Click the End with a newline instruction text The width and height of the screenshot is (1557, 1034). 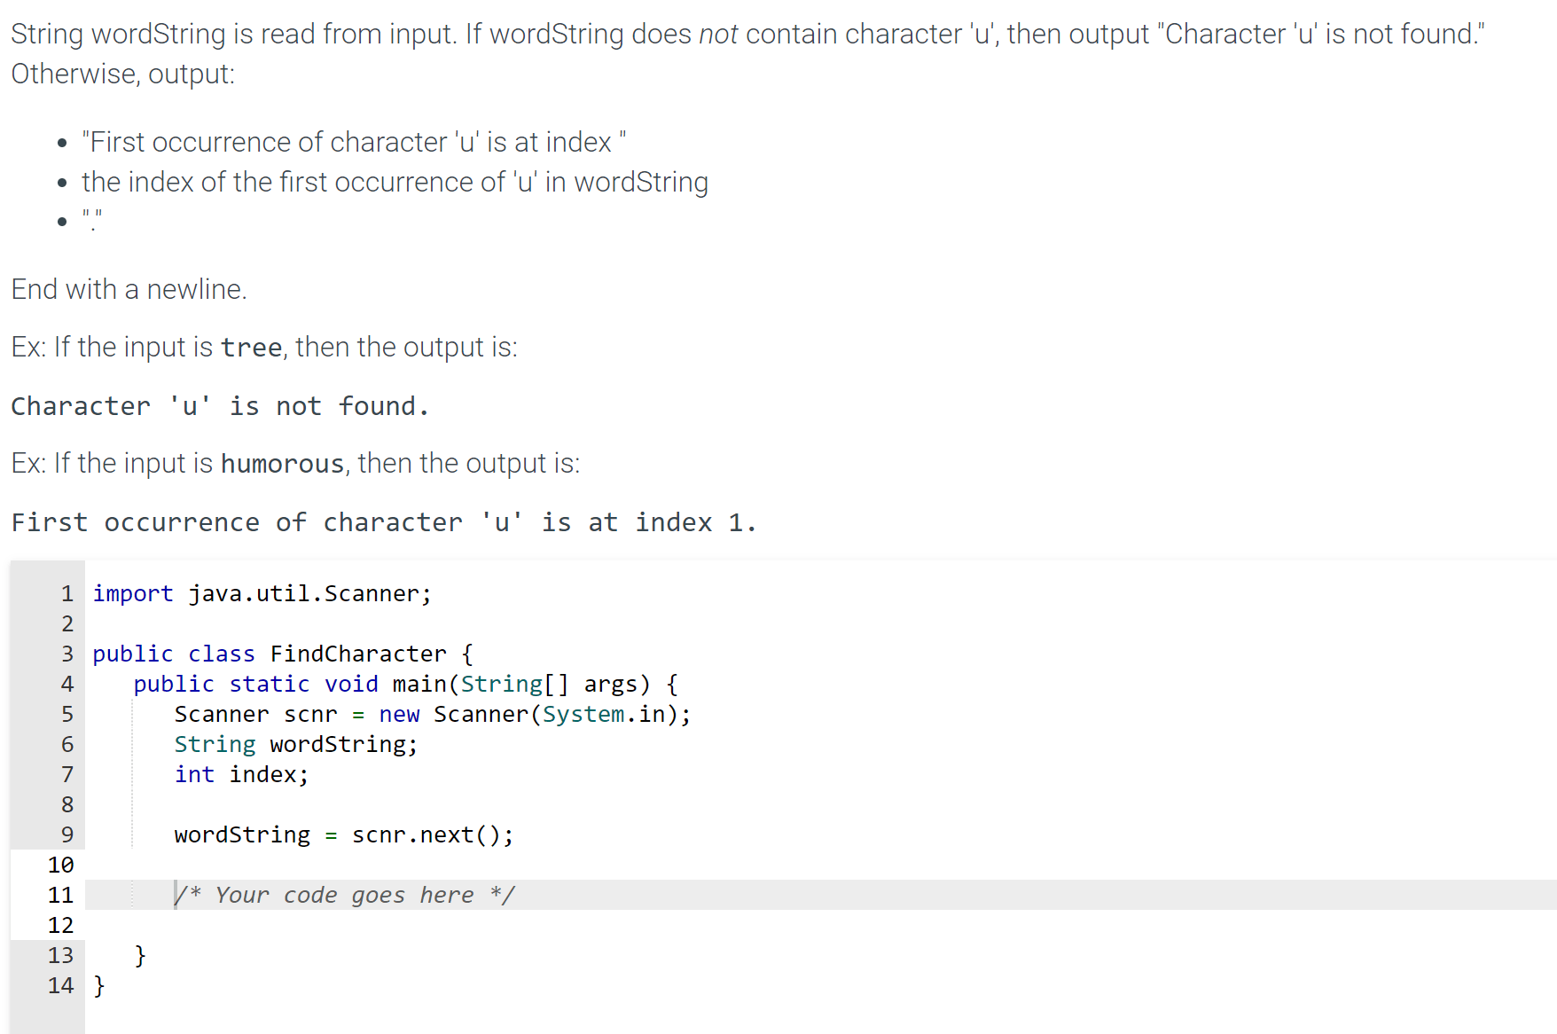point(129,288)
